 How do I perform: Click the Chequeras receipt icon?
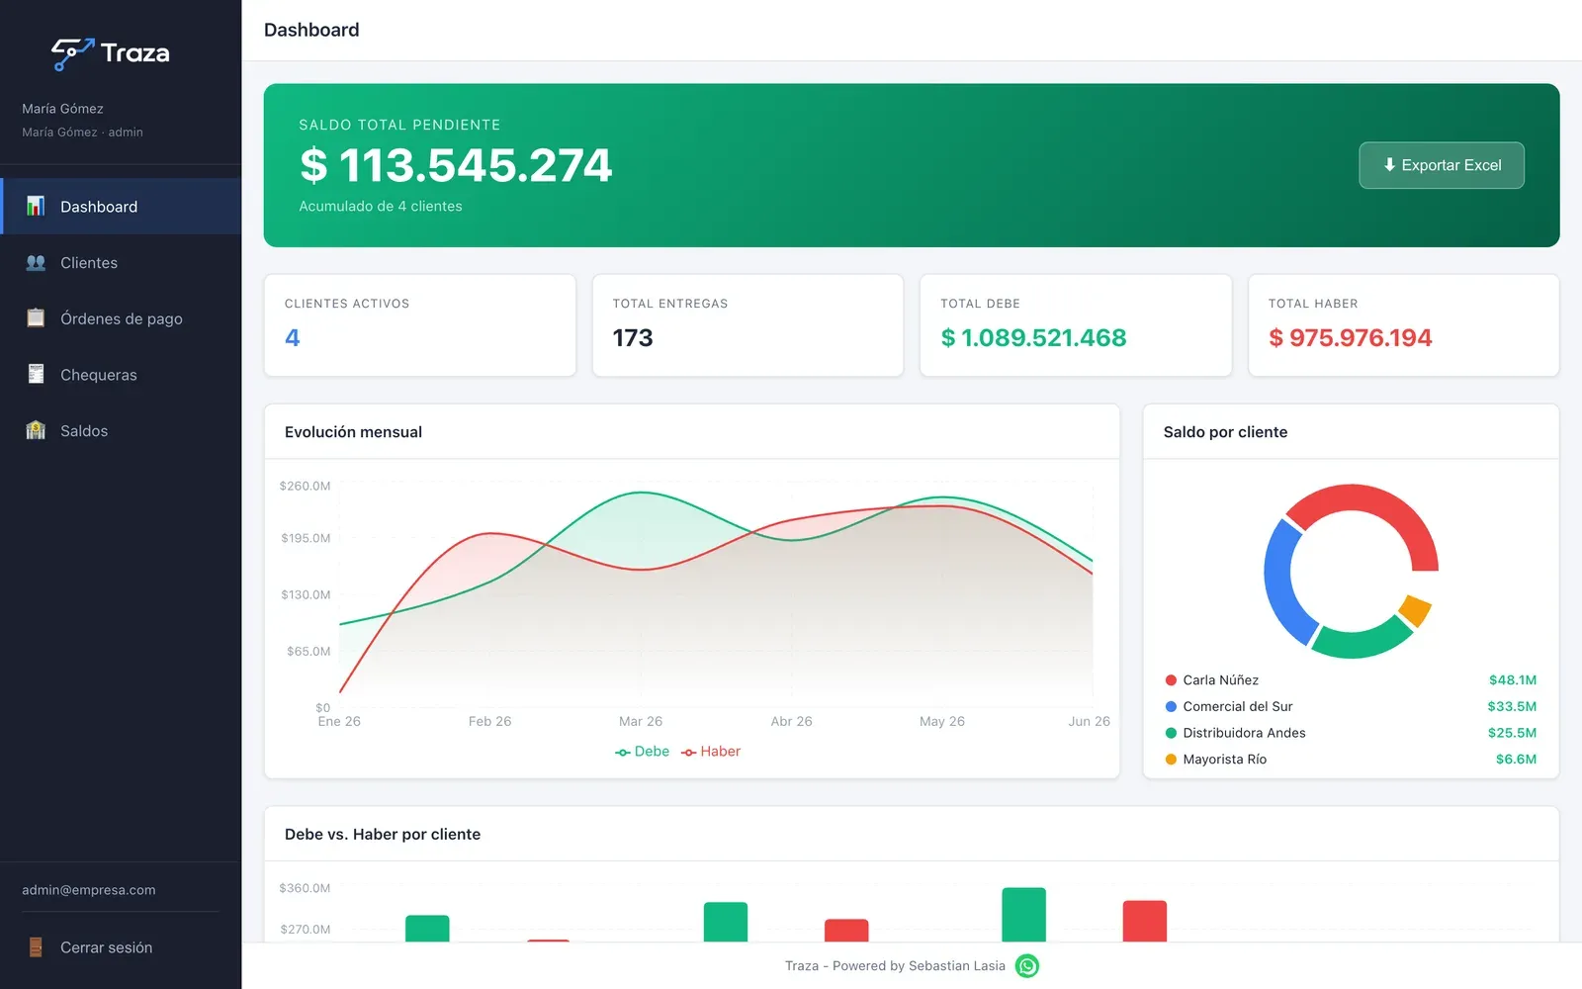36,374
